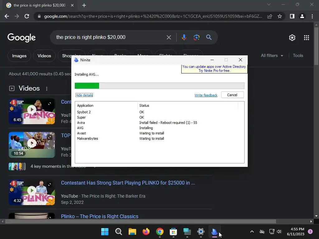The image size is (319, 239).
Task: Open Chrome profile menu
Action: pyautogui.click(x=302, y=16)
